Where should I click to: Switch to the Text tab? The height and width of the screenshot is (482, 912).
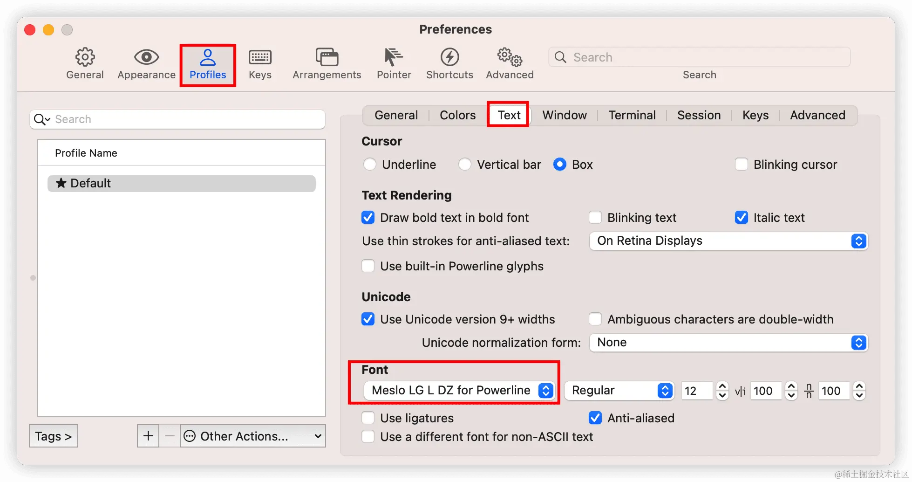click(x=509, y=115)
